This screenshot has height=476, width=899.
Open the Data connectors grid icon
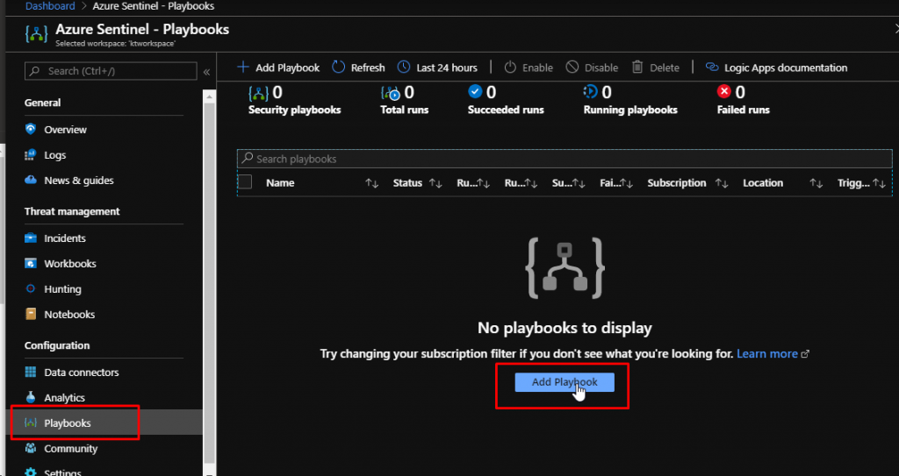click(31, 373)
